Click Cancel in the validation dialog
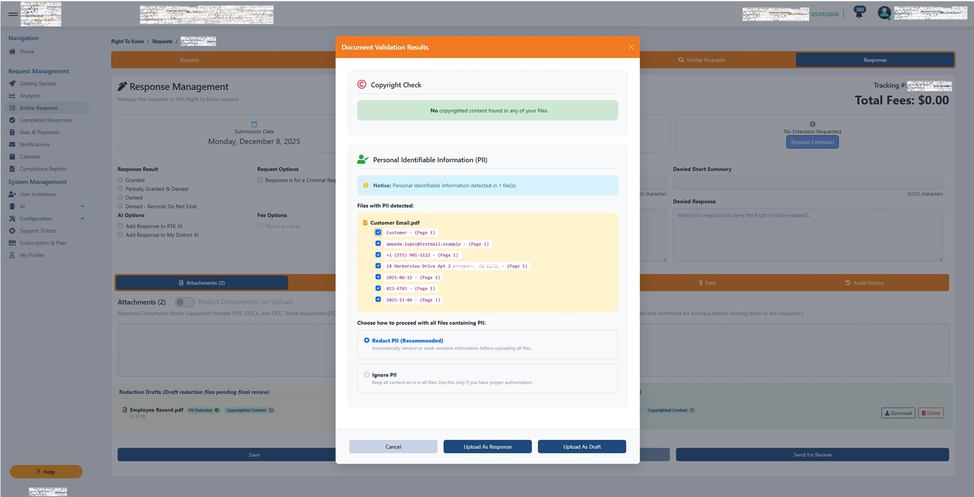 click(393, 447)
